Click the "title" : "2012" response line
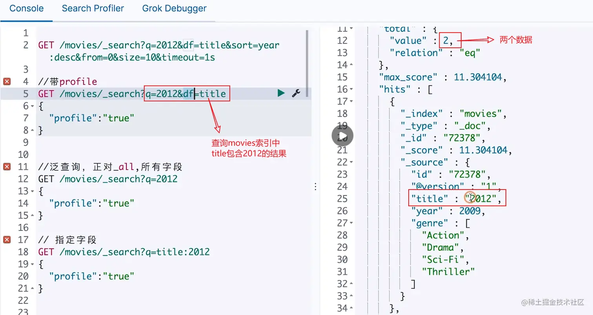 click(x=457, y=199)
